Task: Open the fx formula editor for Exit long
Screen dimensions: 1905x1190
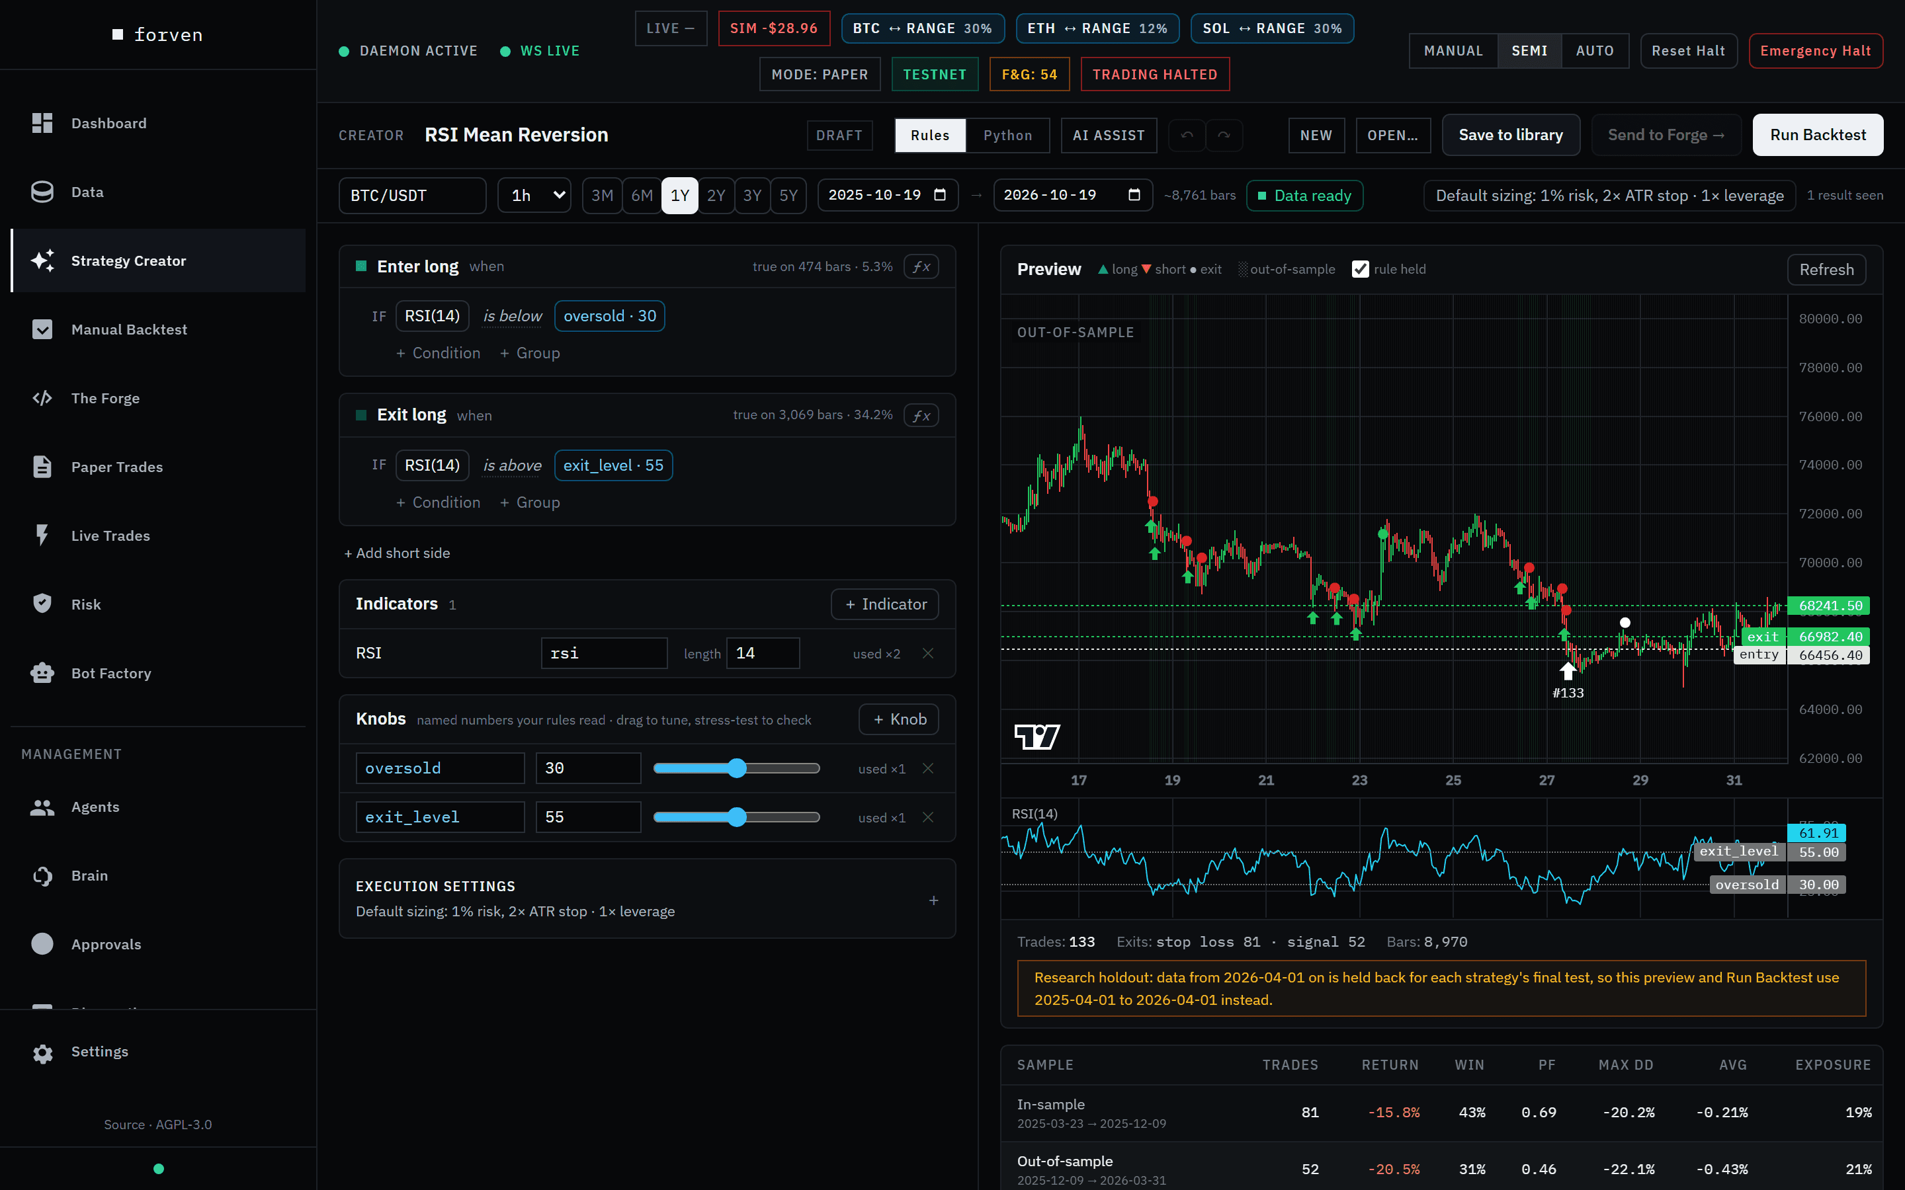Action: tap(921, 416)
